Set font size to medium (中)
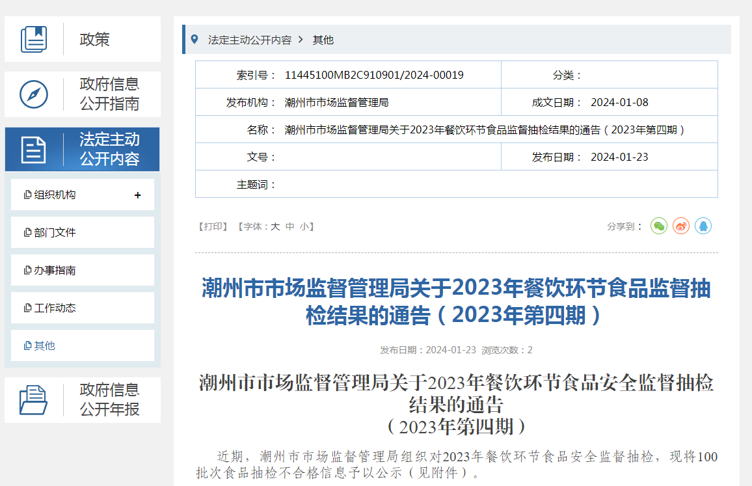Image resolution: width=752 pixels, height=486 pixels. pos(290,226)
